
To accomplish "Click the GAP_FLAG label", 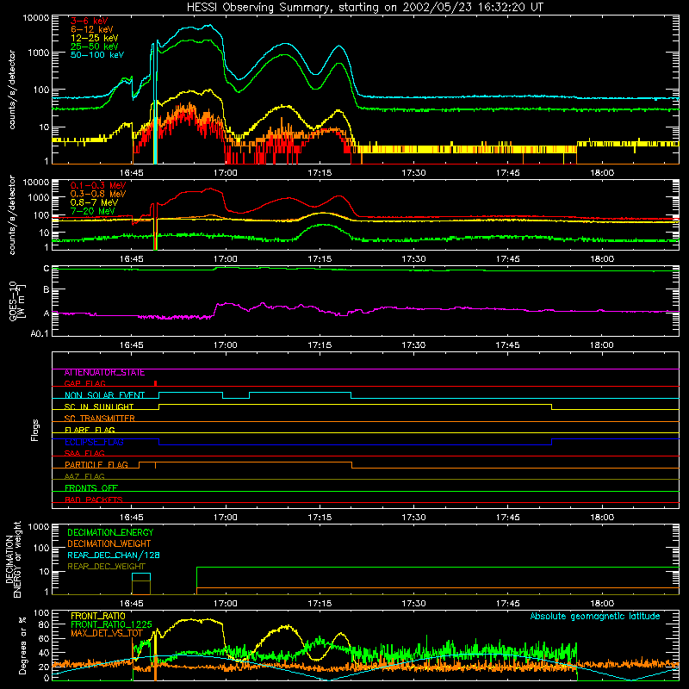I will [84, 383].
